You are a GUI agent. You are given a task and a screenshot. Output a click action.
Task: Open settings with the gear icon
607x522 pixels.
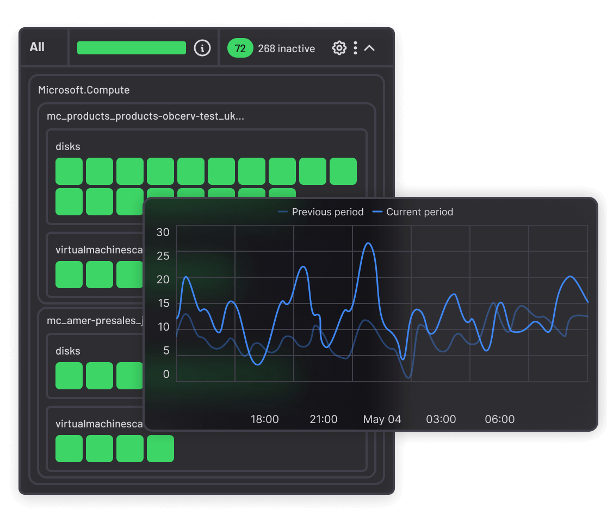pos(339,48)
